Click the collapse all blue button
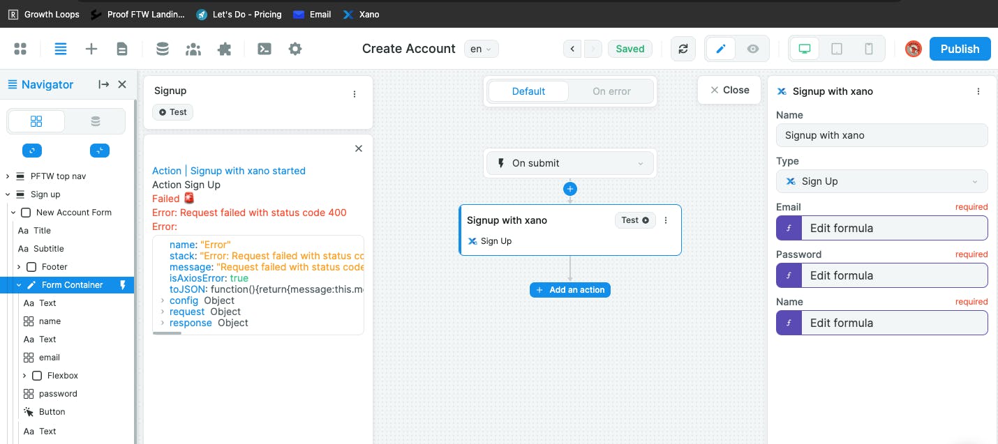This screenshot has height=444, width=998. point(100,151)
